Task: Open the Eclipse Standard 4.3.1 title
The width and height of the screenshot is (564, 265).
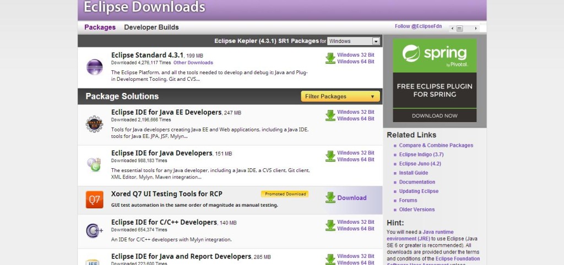Action: click(x=148, y=55)
